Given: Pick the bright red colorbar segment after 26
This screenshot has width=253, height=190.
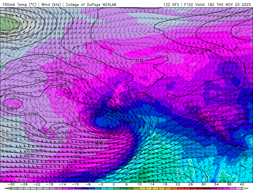Looking at the screenshot, I should (194, 188).
